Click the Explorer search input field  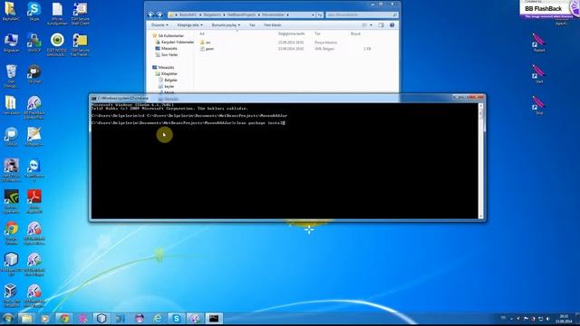coord(362,14)
